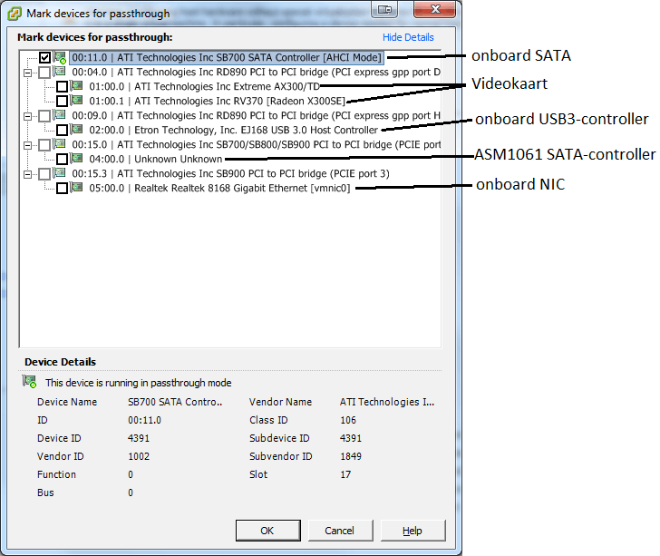This screenshot has height=556, width=660.
Task: Click the Device Name value 'SB700 SATA Contro..'
Action: click(x=175, y=402)
